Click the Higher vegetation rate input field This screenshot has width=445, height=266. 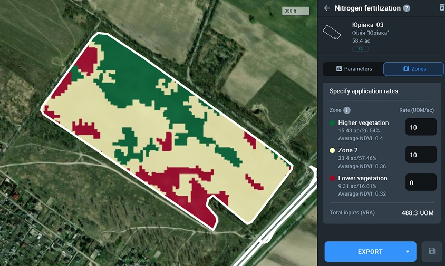tap(420, 127)
